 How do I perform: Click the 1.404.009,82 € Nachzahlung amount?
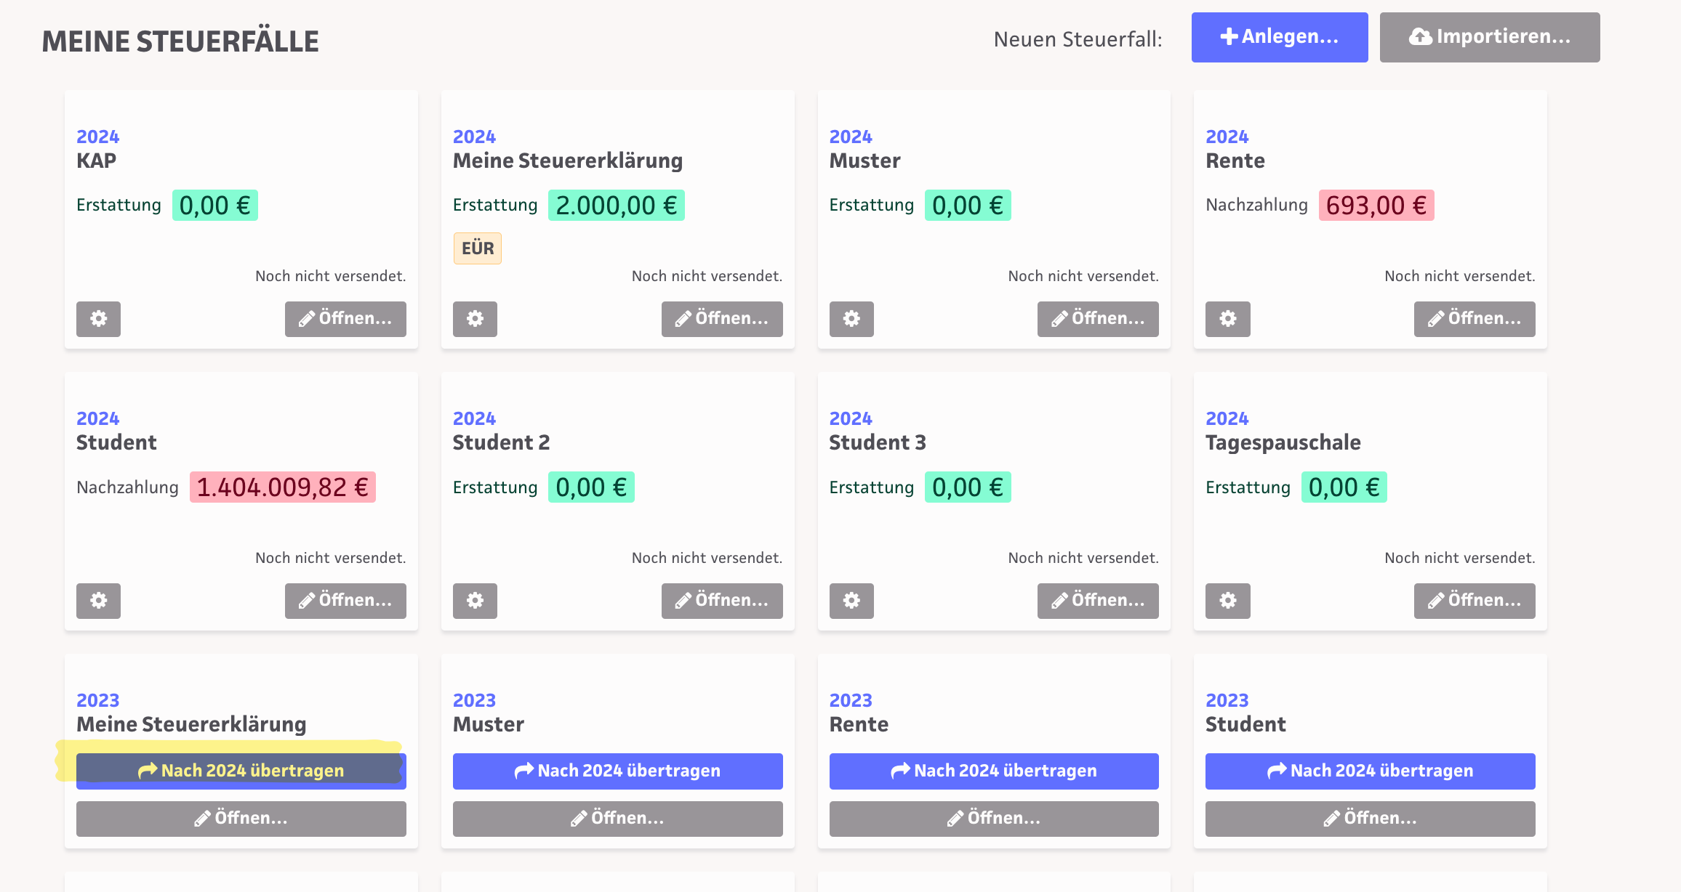tap(282, 487)
